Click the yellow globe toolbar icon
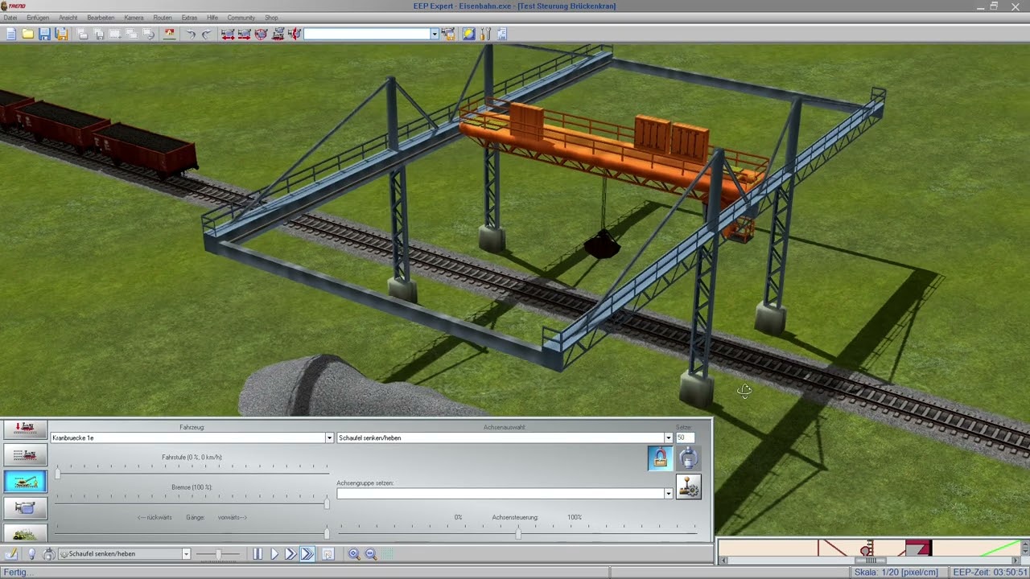The height and width of the screenshot is (579, 1030). tap(468, 34)
